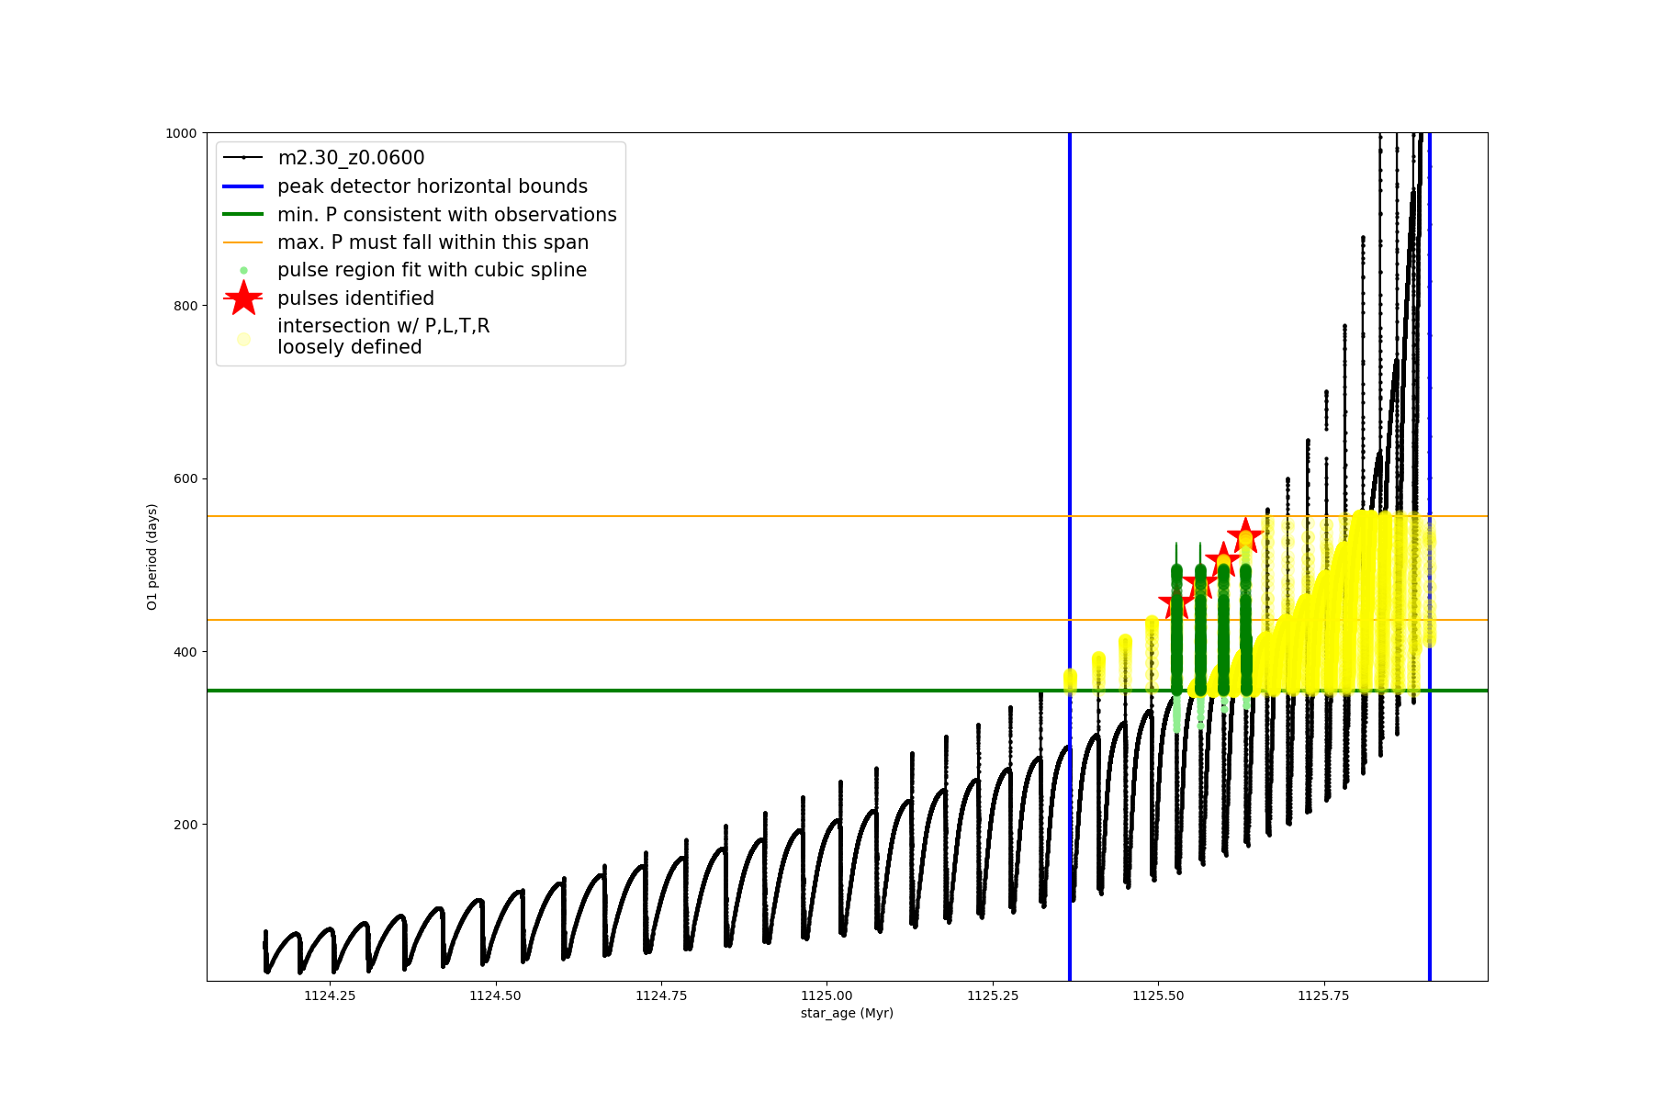Click the light green dot legend marker
The image size is (1653, 1102).
click(x=243, y=271)
